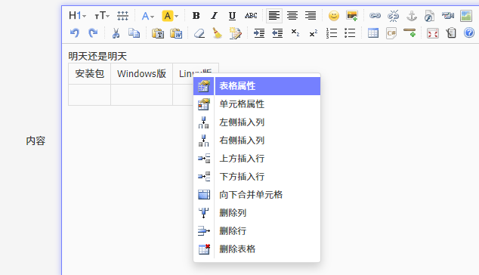The height and width of the screenshot is (275, 479).
Task: Open the editor help
Action: [469, 33]
